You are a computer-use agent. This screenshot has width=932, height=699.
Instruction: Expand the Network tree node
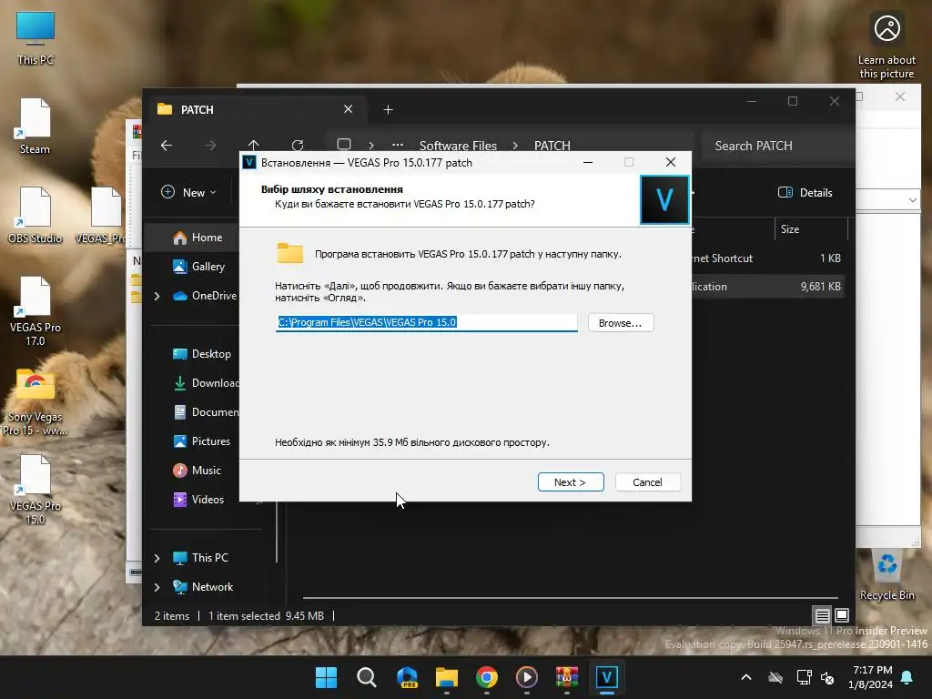pos(157,587)
